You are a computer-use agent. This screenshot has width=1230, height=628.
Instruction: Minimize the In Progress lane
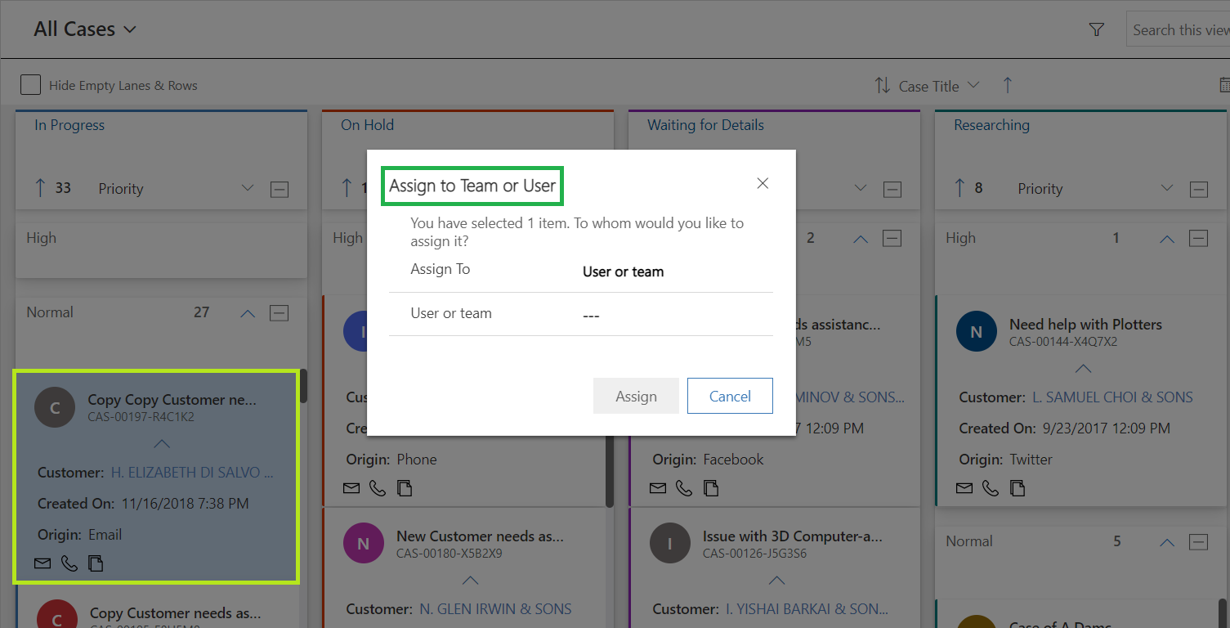(280, 190)
